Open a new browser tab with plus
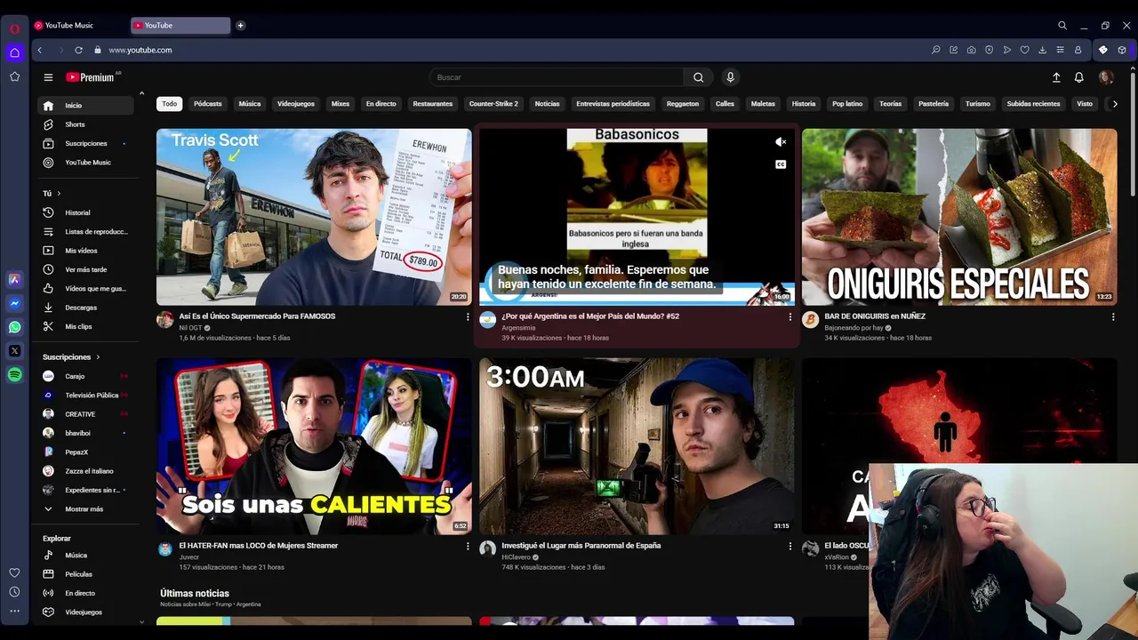 click(x=240, y=26)
